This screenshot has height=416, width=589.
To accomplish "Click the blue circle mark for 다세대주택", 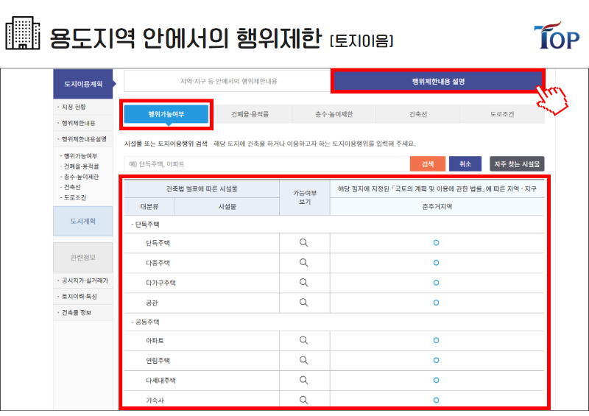I will tap(436, 381).
